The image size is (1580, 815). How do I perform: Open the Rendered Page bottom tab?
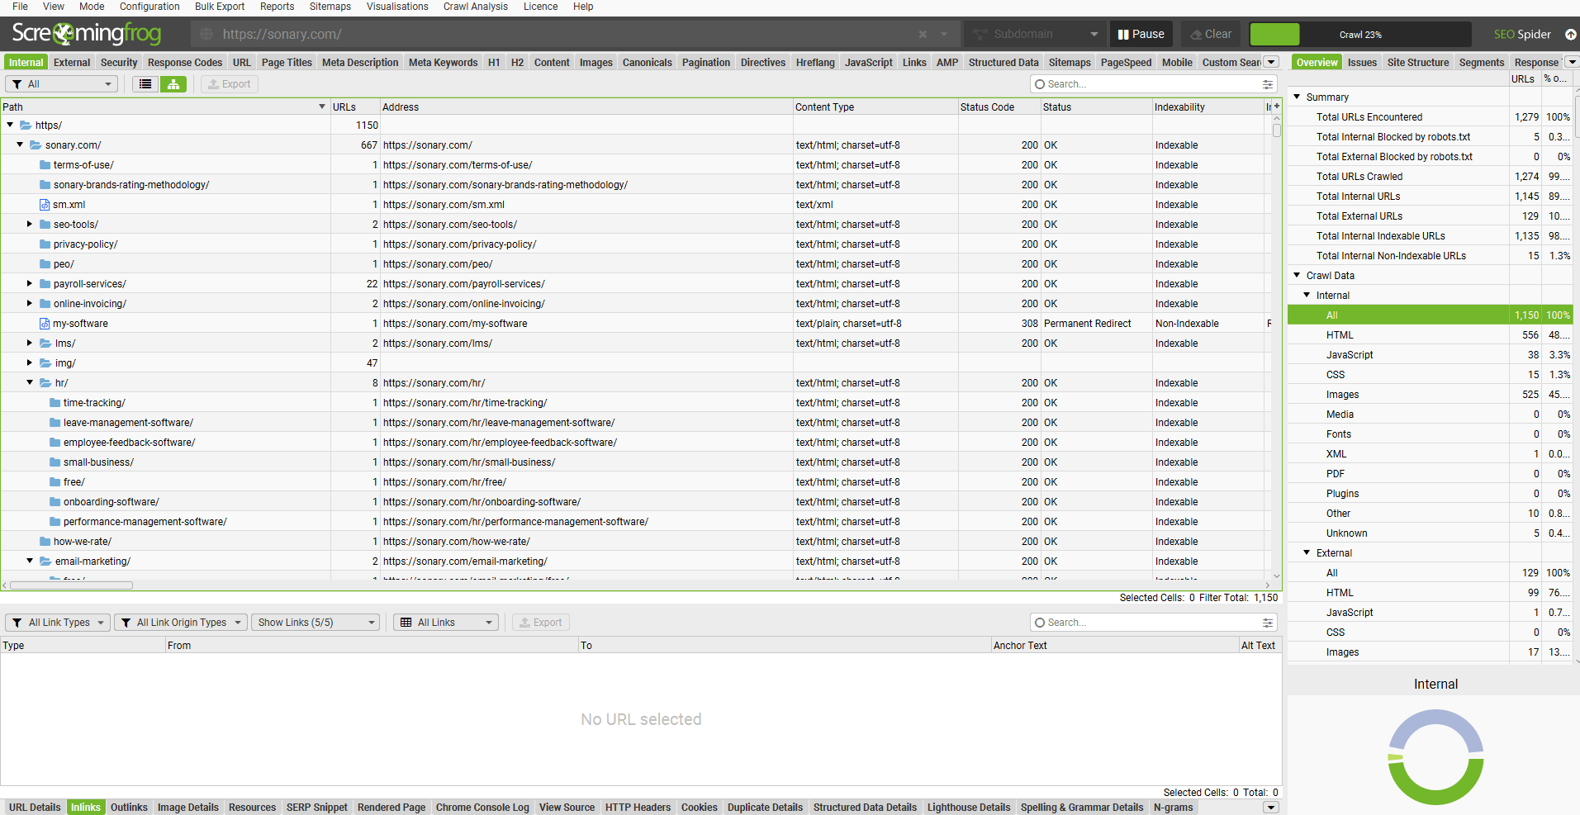(x=391, y=808)
